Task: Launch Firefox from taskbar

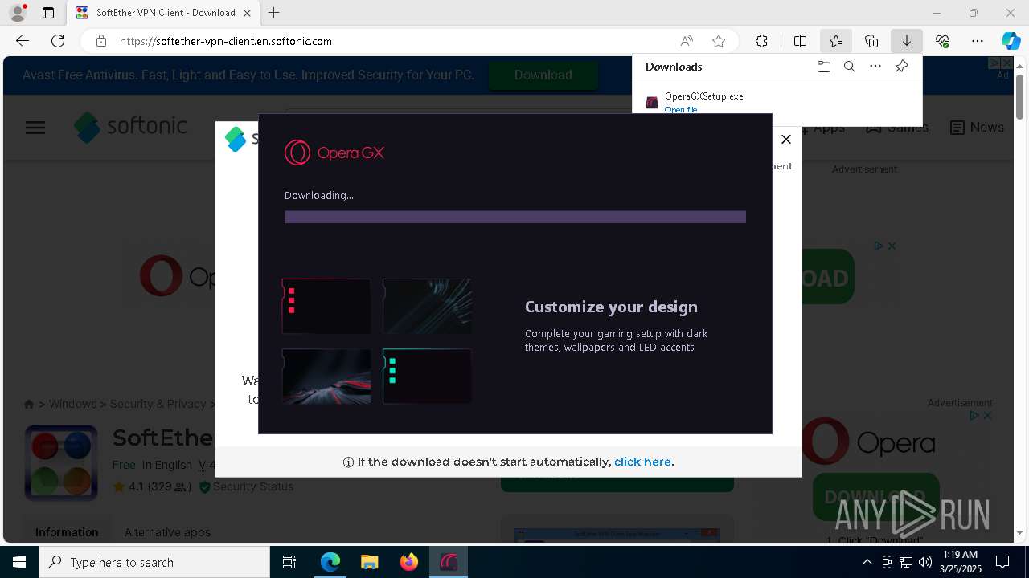Action: coord(409,562)
